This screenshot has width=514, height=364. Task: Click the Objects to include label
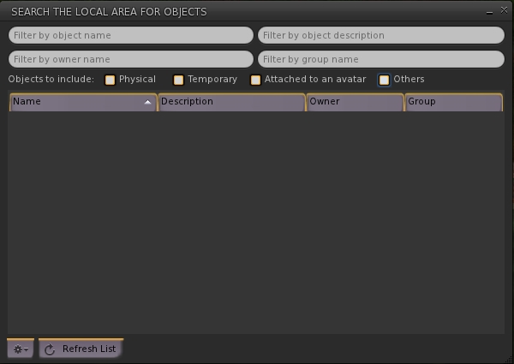point(51,80)
